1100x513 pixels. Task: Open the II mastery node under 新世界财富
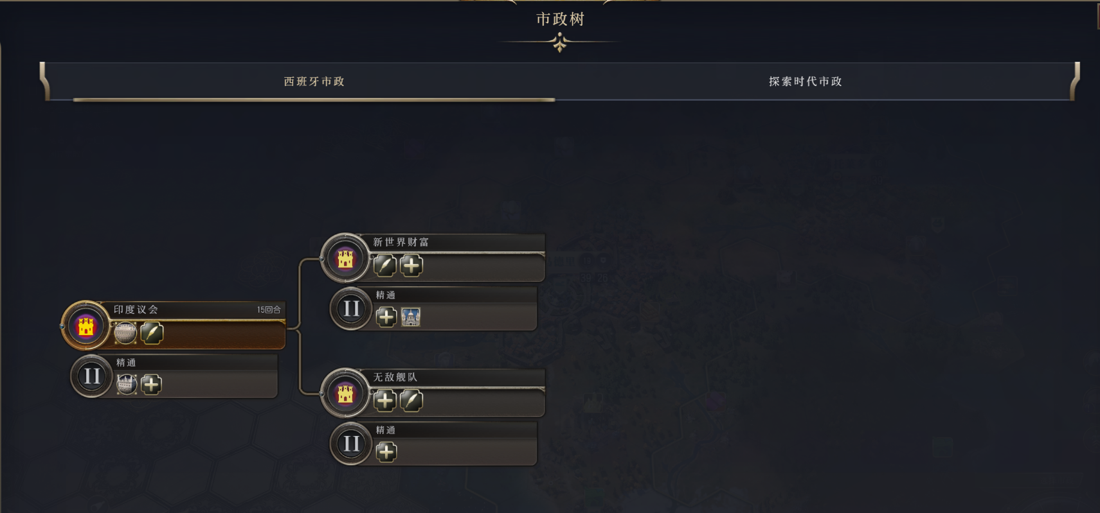(351, 308)
